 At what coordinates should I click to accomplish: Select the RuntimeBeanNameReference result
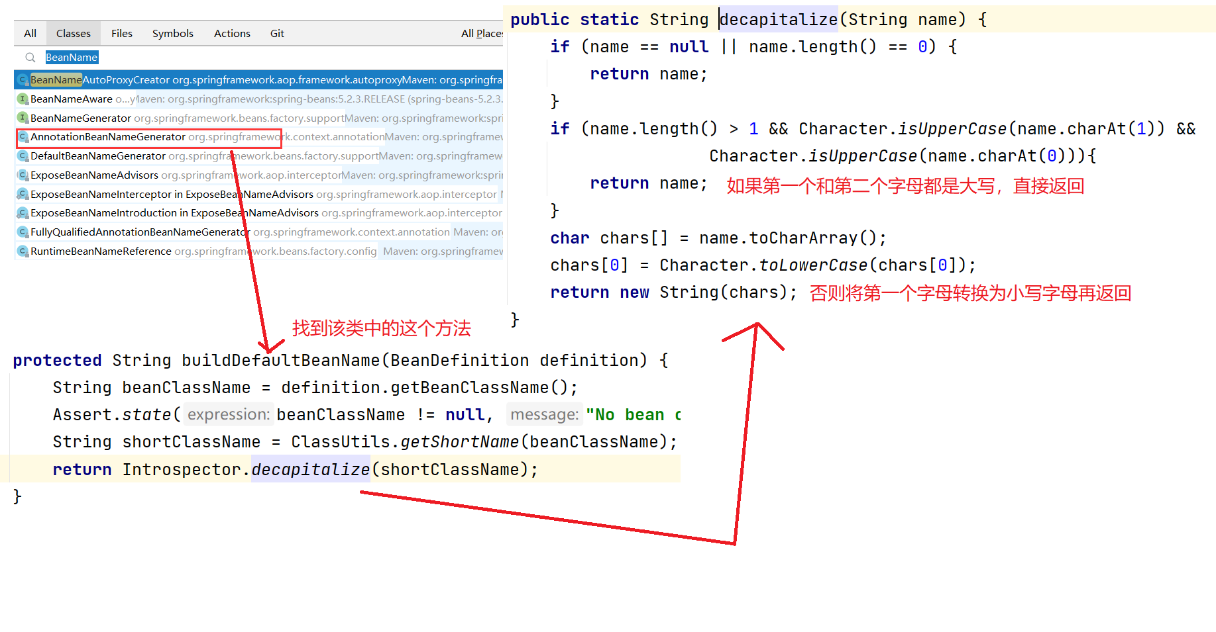258,251
